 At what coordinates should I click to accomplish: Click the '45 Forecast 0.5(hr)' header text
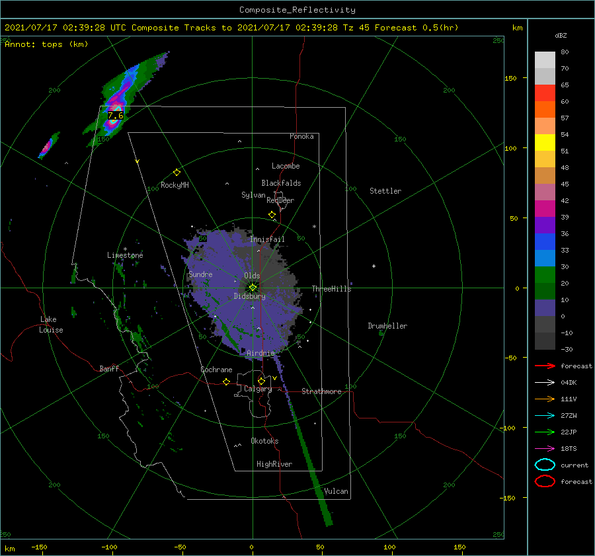409,28
